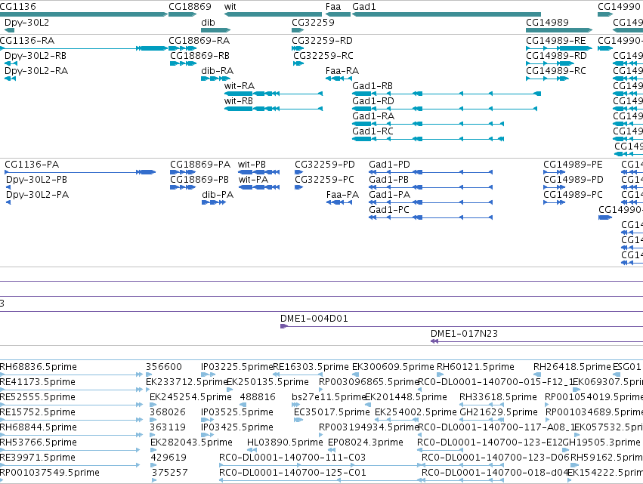Select protein CG14989-PC
Viewport: 643px width, 484px height.
coord(554,202)
